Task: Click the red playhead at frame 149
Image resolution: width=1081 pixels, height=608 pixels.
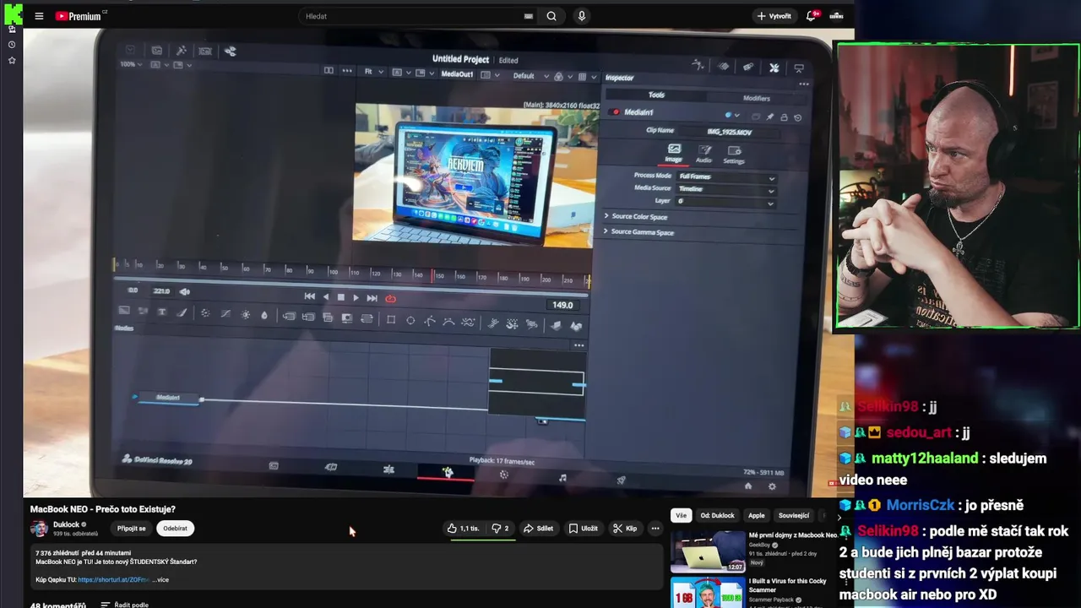Action: [432, 276]
